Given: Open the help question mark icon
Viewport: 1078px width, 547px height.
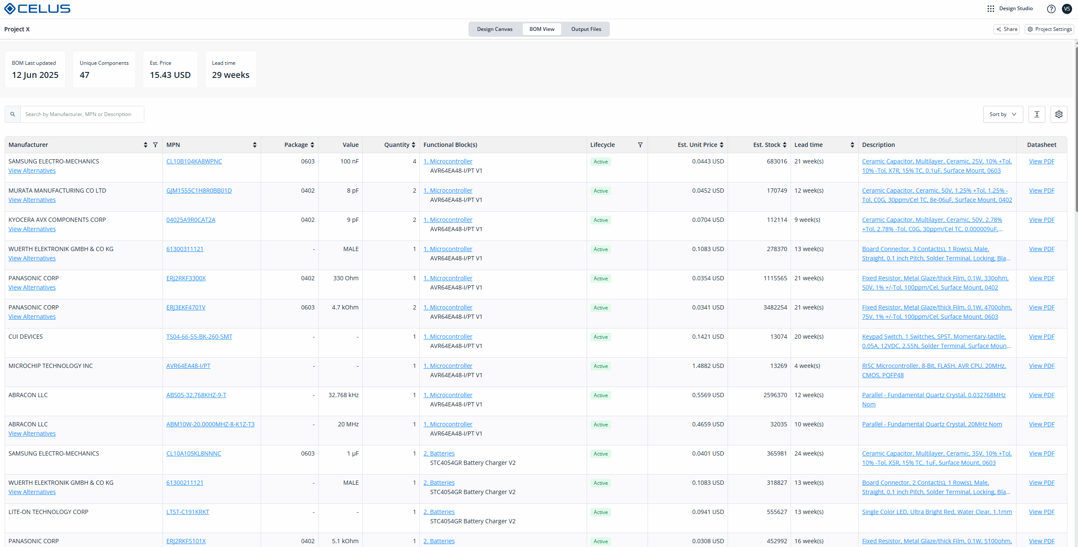Looking at the screenshot, I should point(1051,9).
